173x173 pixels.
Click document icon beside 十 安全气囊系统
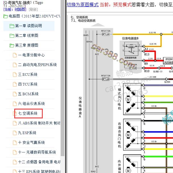[15, 143]
